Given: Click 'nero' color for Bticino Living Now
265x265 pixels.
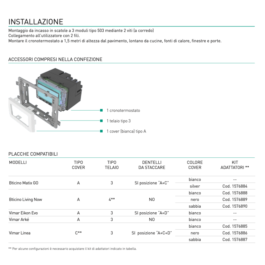Looking at the screenshot, I should [195, 200].
